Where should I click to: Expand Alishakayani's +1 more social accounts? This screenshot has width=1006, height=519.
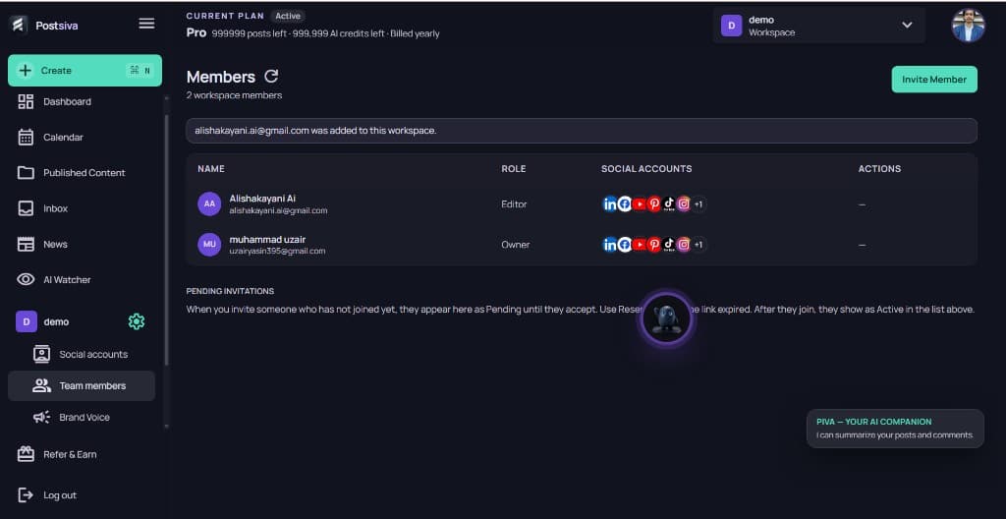699,204
